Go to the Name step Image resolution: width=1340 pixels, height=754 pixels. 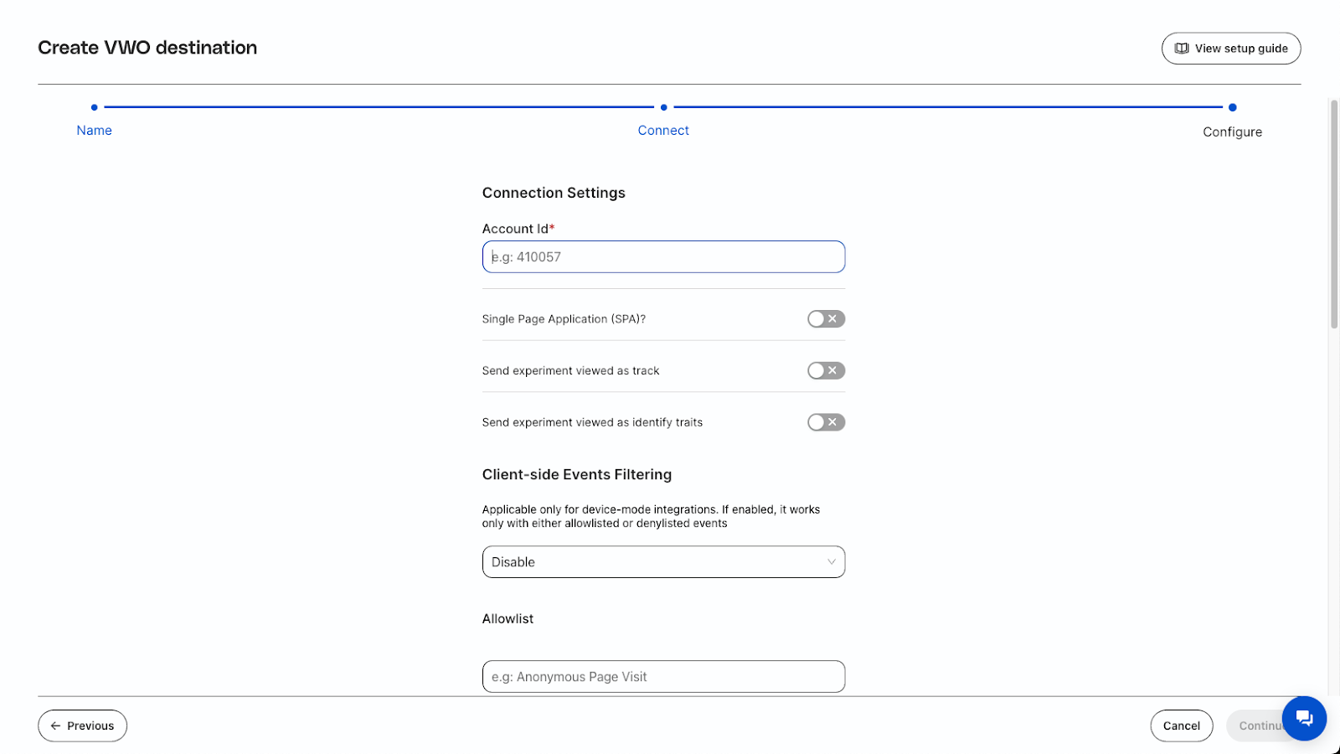(94, 130)
